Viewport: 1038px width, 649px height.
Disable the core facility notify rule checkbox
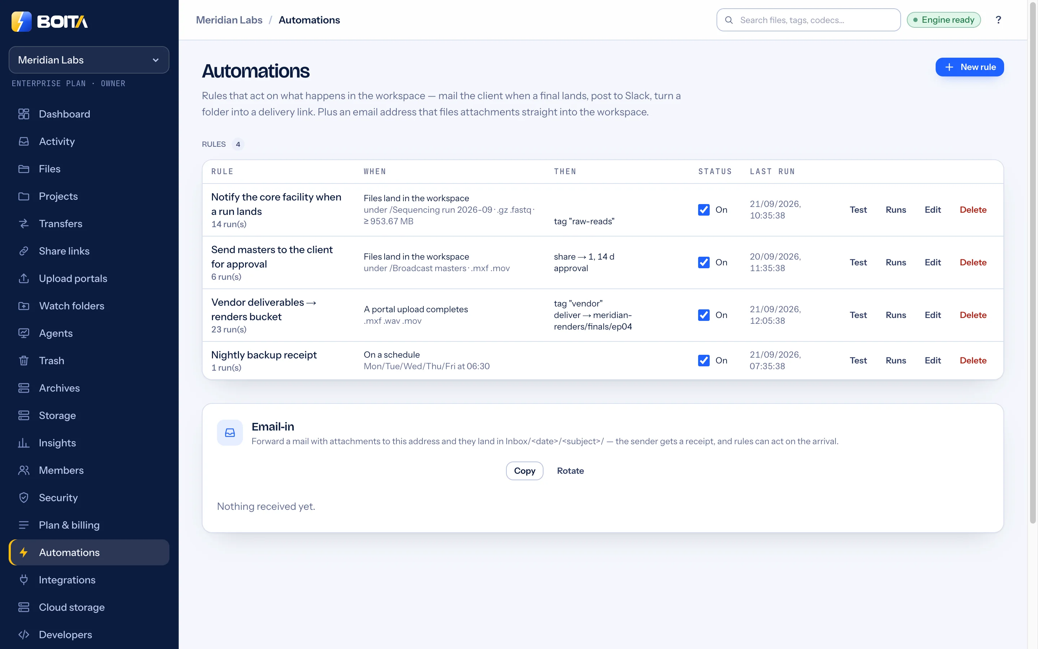click(704, 210)
